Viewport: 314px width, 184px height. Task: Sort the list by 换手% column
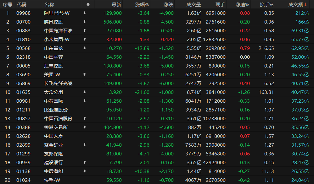266,4
